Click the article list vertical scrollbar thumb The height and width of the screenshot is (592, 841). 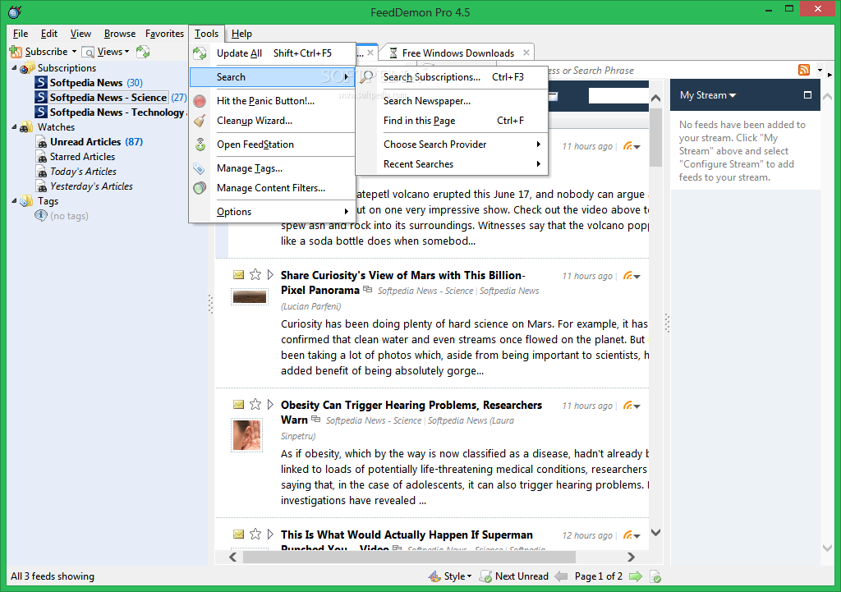pos(655,137)
